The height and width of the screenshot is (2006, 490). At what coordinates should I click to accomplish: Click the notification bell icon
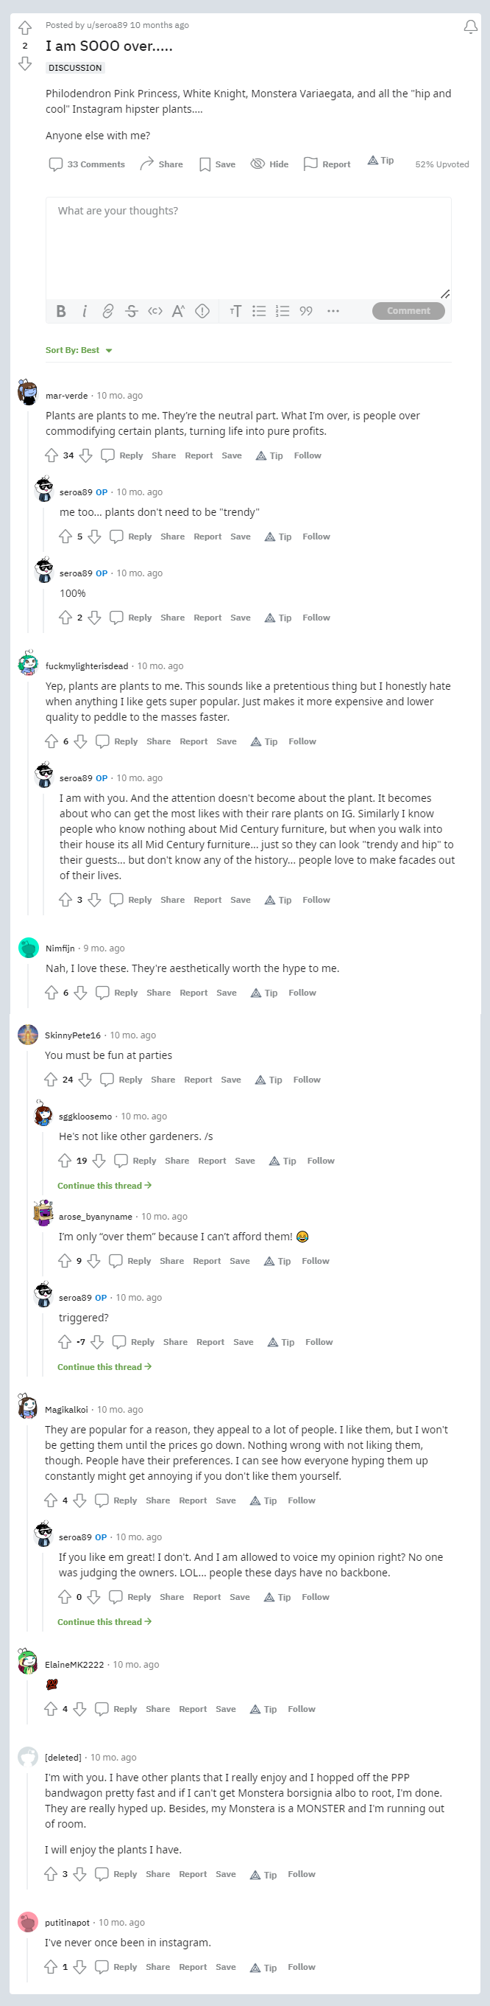coord(471,27)
